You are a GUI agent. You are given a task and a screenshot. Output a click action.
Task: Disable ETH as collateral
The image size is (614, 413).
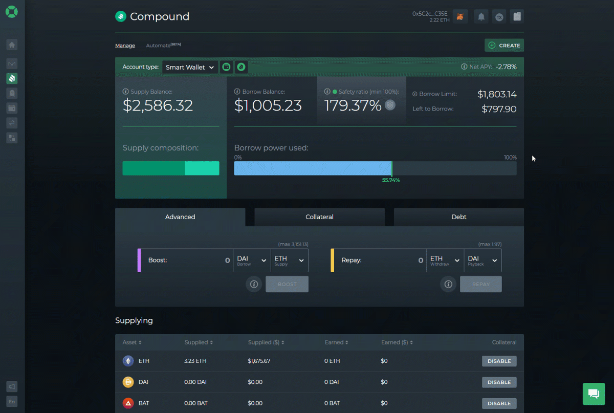(499, 361)
